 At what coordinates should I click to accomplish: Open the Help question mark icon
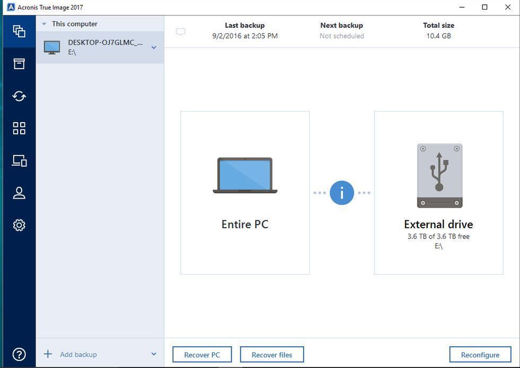[x=19, y=354]
